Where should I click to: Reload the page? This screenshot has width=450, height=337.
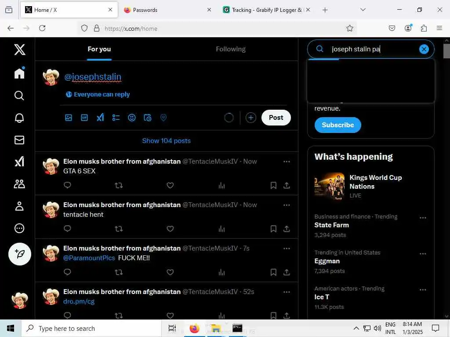(x=42, y=28)
